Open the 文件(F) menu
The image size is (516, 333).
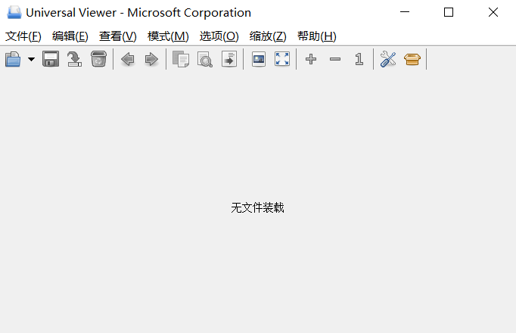click(23, 36)
